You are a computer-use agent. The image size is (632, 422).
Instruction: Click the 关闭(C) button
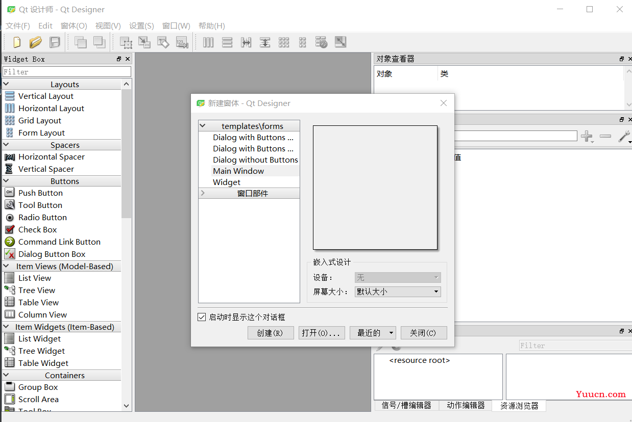click(424, 333)
